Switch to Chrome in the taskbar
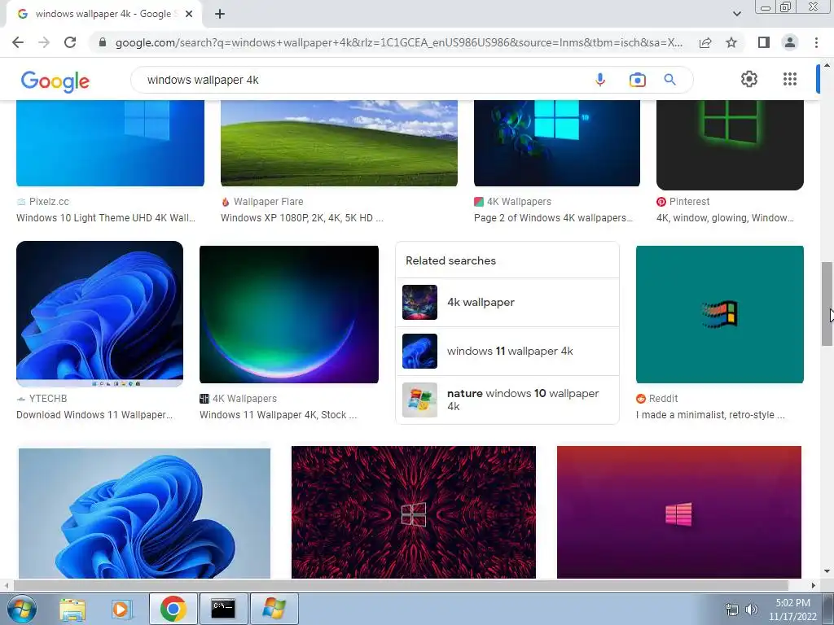834x625 pixels. point(173,609)
